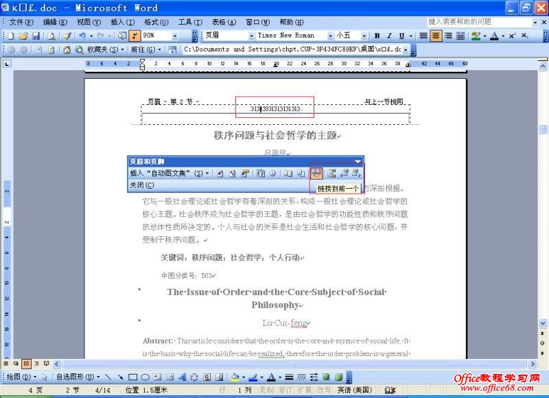The image size is (549, 398).
Task: Select the oval drawing tool
Action: click(x=145, y=377)
